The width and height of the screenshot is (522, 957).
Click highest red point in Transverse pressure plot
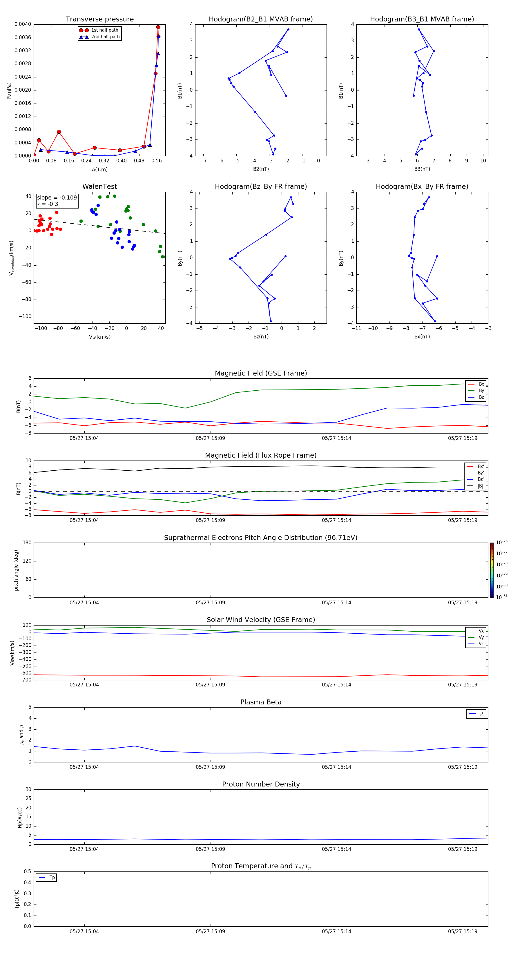[x=158, y=27]
